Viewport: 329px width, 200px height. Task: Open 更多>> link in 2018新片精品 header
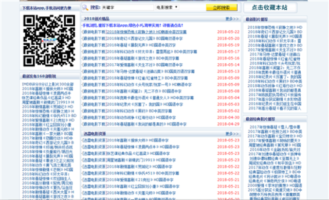coord(232,19)
